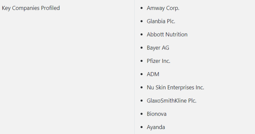Click Nu Skin Enterprises Inc. text

[175, 87]
